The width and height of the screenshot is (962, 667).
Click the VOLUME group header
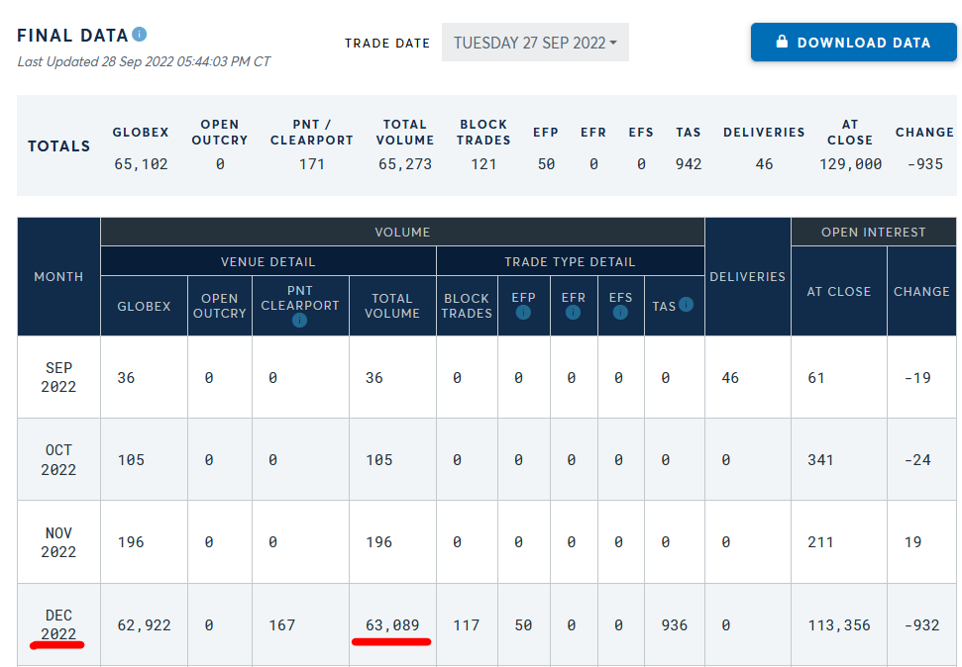tap(402, 232)
